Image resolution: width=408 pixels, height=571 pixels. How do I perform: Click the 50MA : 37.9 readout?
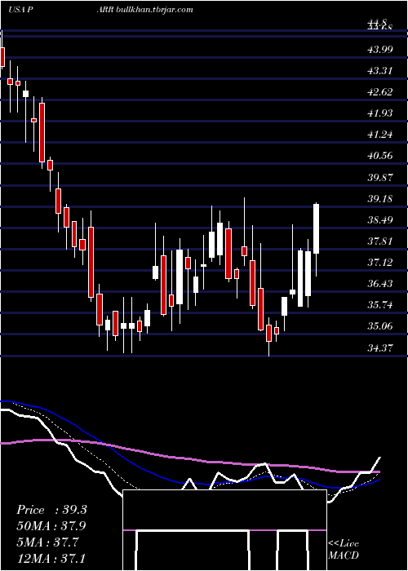click(51, 526)
